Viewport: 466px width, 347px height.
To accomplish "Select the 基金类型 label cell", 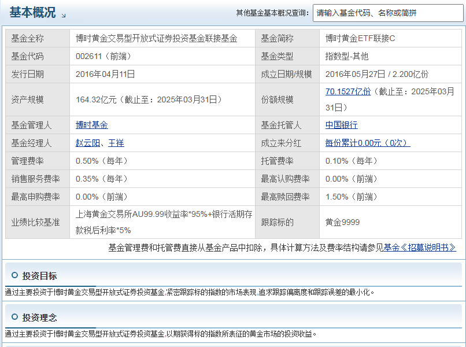I will 287,56.
